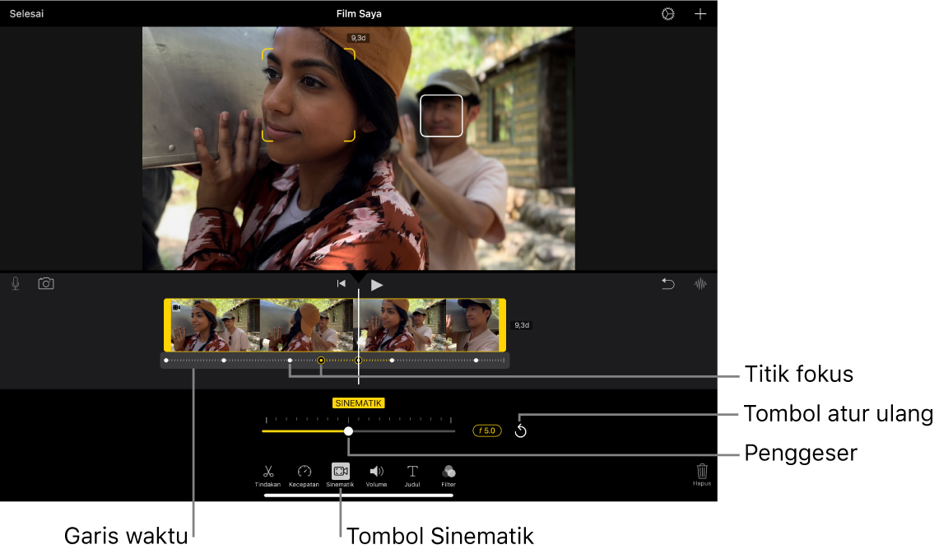939x554 pixels.
Task: Delete clip with Hapus trash icon
Action: [702, 474]
